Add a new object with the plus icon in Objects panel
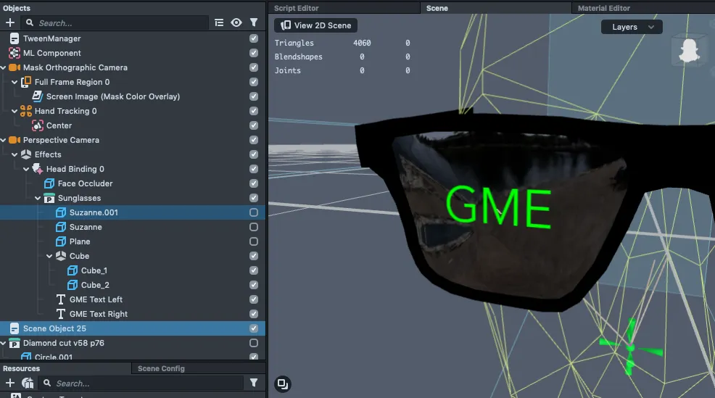Image resolution: width=715 pixels, height=398 pixels. click(x=10, y=22)
